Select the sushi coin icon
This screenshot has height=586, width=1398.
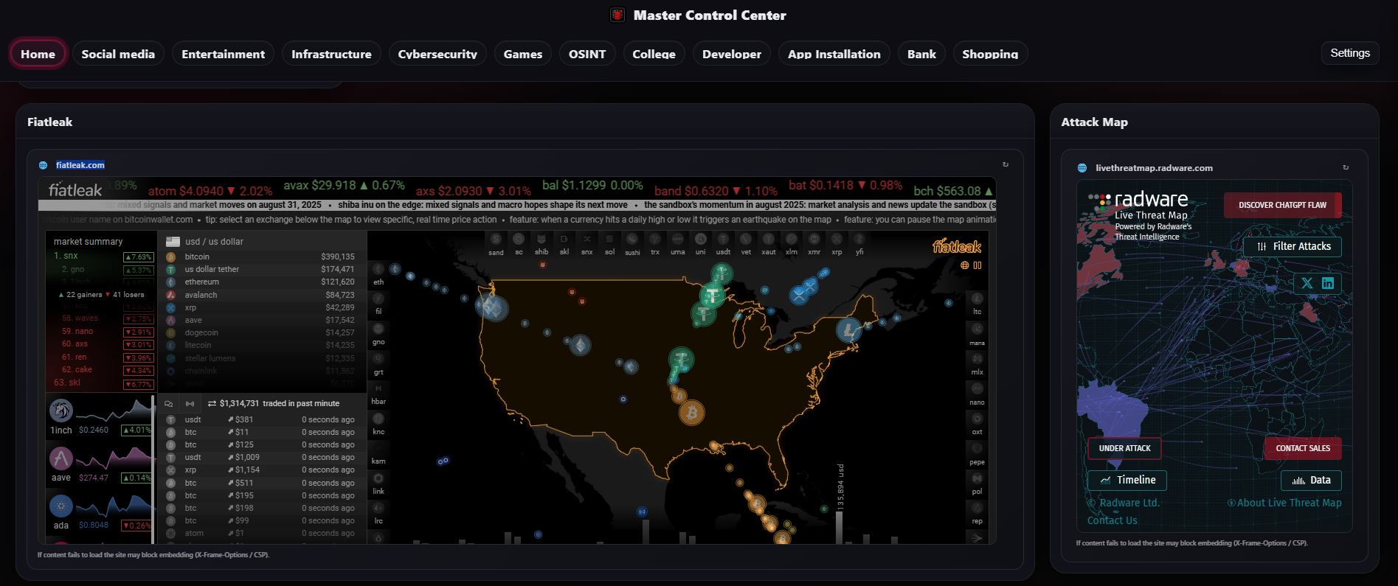tap(632, 240)
